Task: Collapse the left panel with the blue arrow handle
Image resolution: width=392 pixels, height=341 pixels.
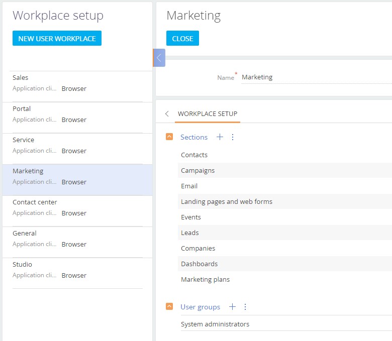Action: 159,58
